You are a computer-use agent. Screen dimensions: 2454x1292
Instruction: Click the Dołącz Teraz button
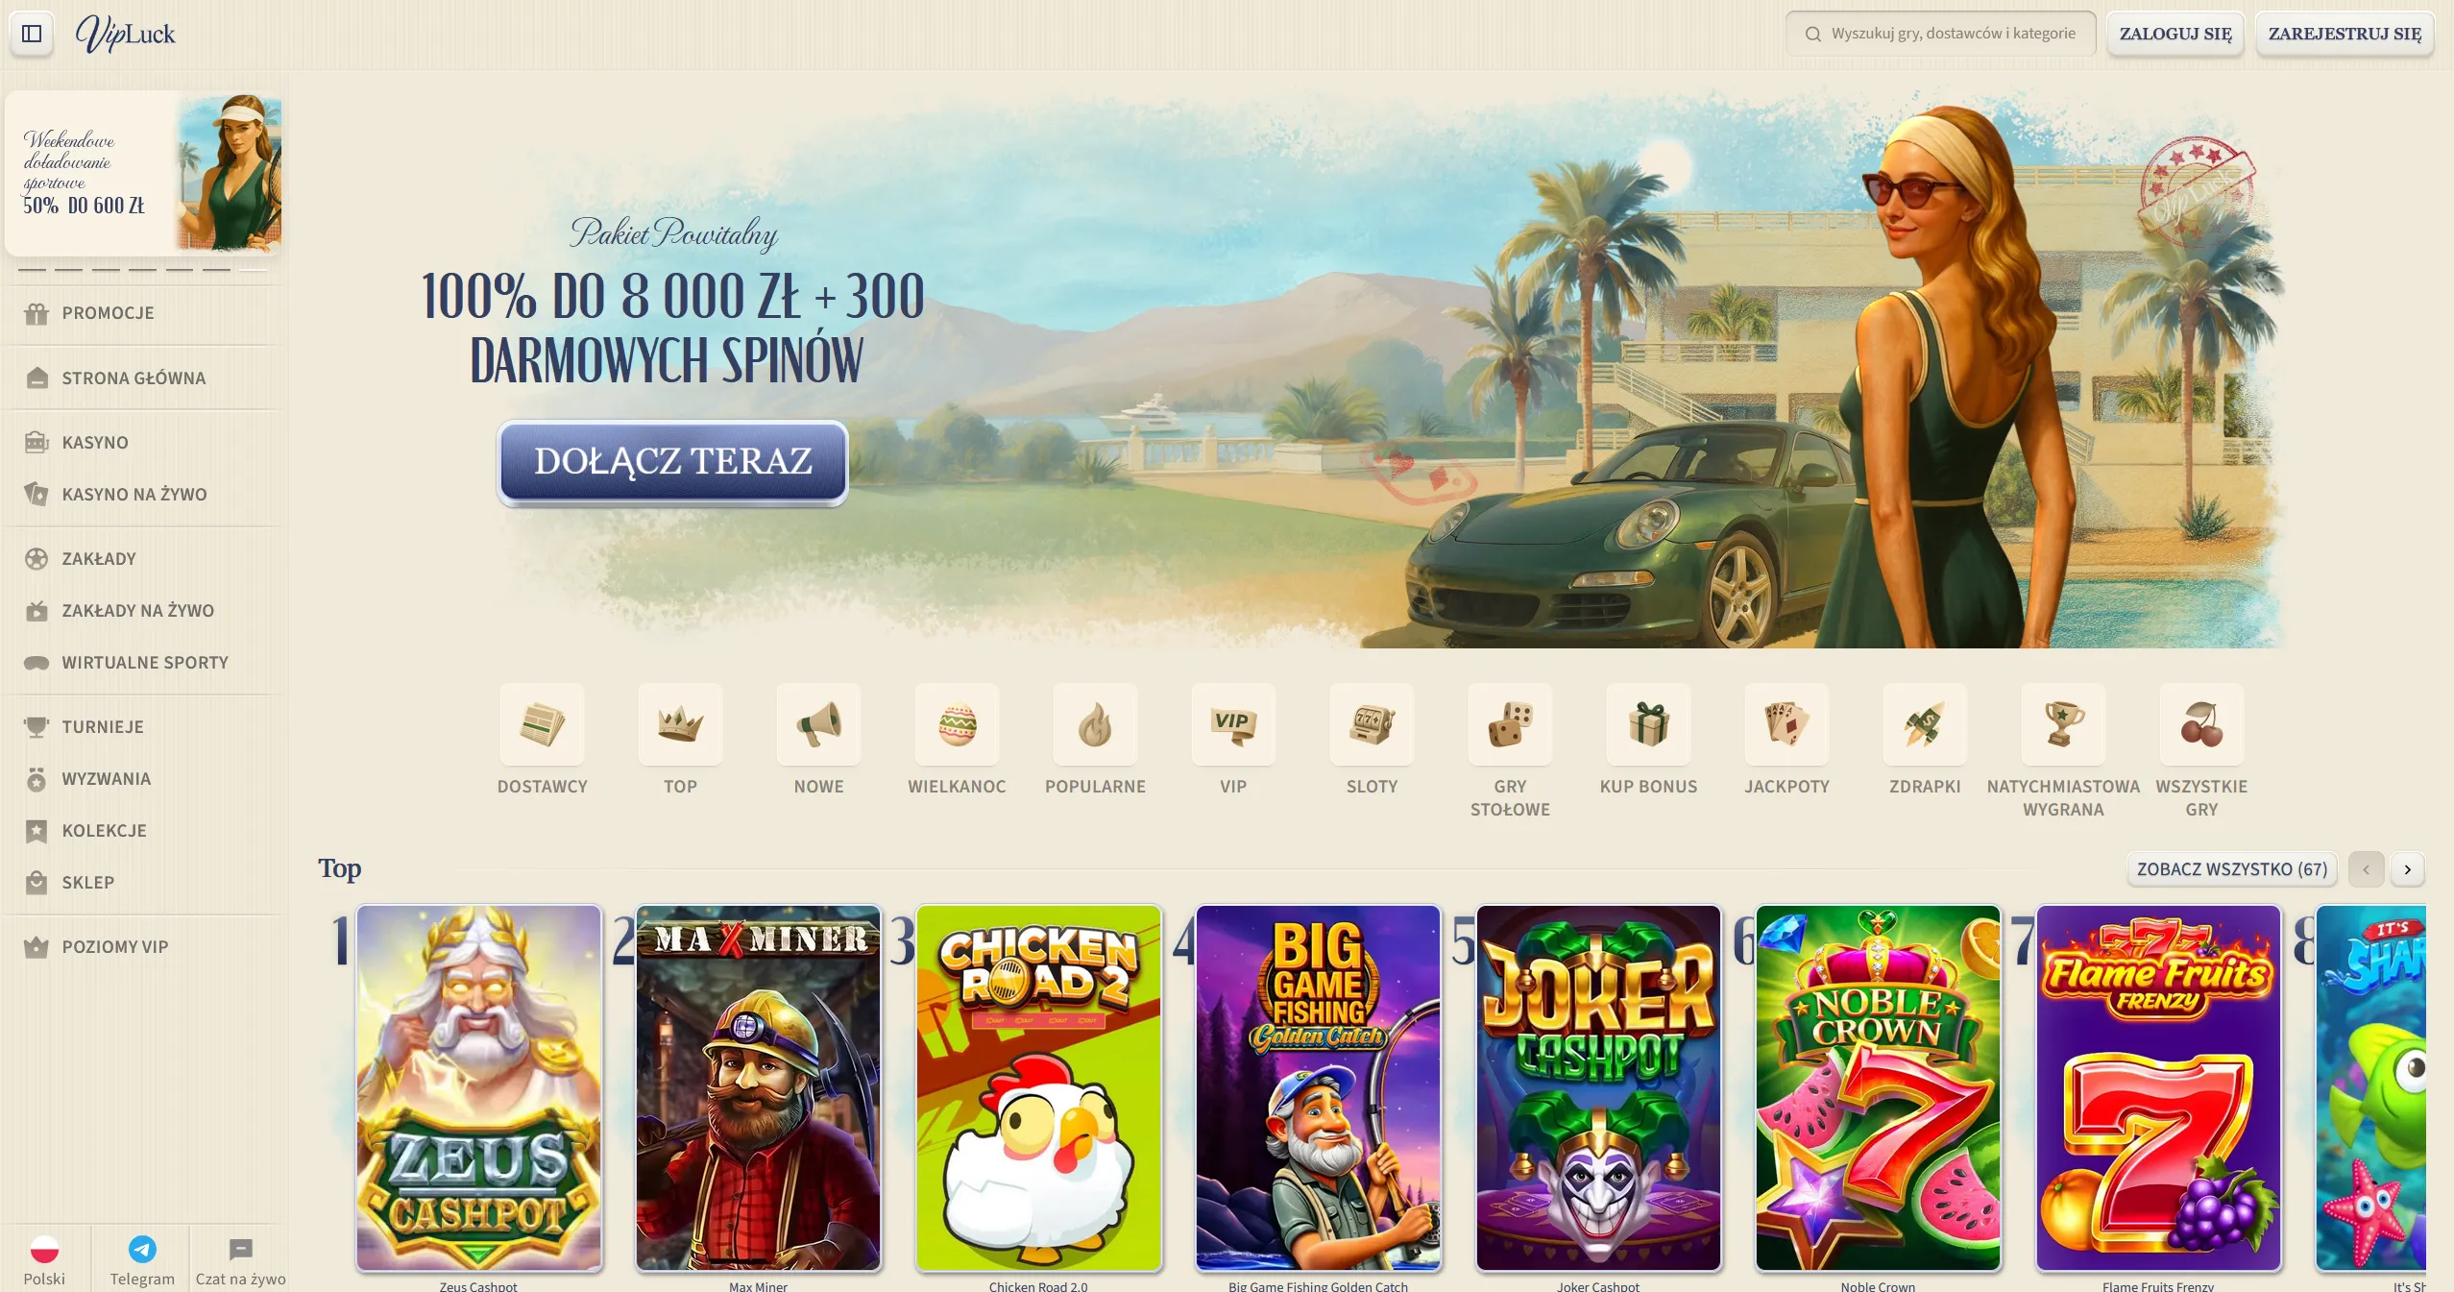[x=672, y=461]
